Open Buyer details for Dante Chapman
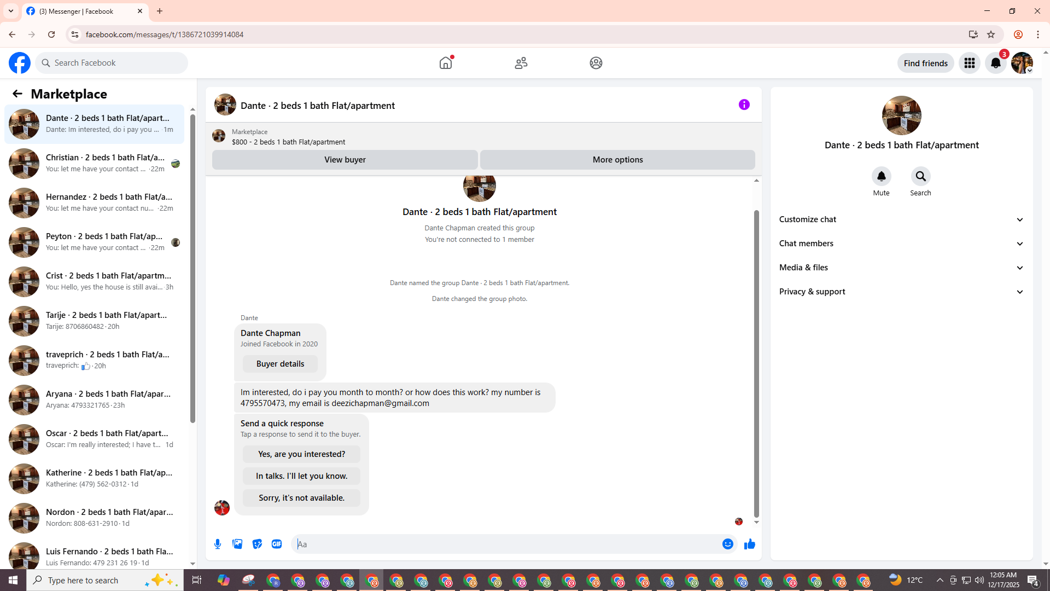 pos(280,364)
